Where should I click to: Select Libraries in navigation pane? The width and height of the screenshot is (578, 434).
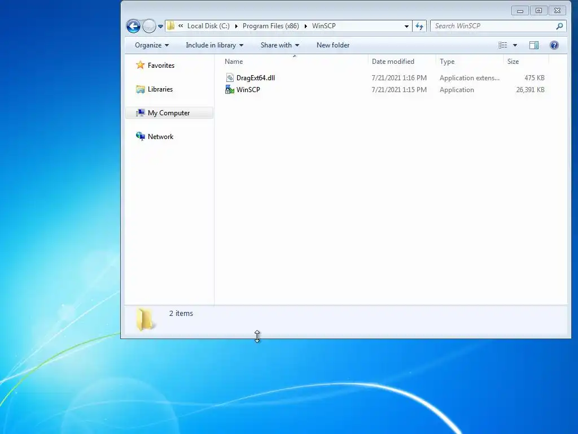click(160, 89)
